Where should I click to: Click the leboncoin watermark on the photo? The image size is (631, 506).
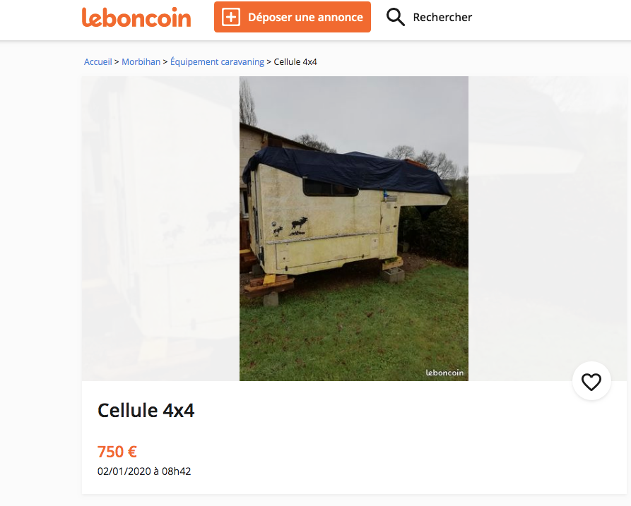click(444, 373)
